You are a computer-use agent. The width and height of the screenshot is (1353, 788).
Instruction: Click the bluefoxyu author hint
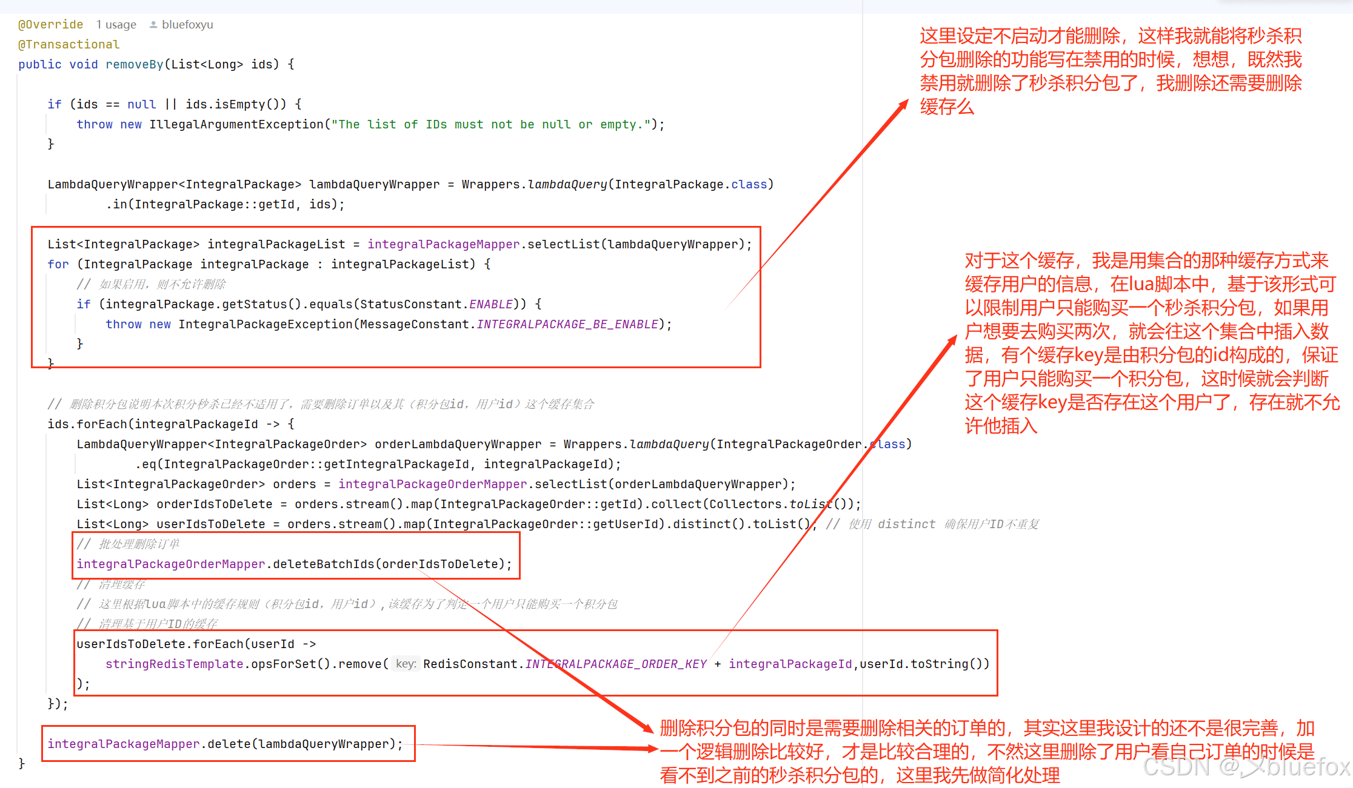[x=187, y=25]
